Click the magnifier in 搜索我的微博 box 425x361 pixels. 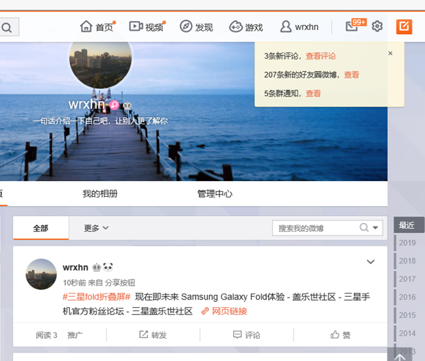(x=364, y=228)
